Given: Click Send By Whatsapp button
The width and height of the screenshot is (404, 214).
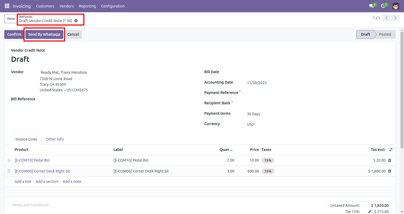Looking at the screenshot, I should pos(44,34).
